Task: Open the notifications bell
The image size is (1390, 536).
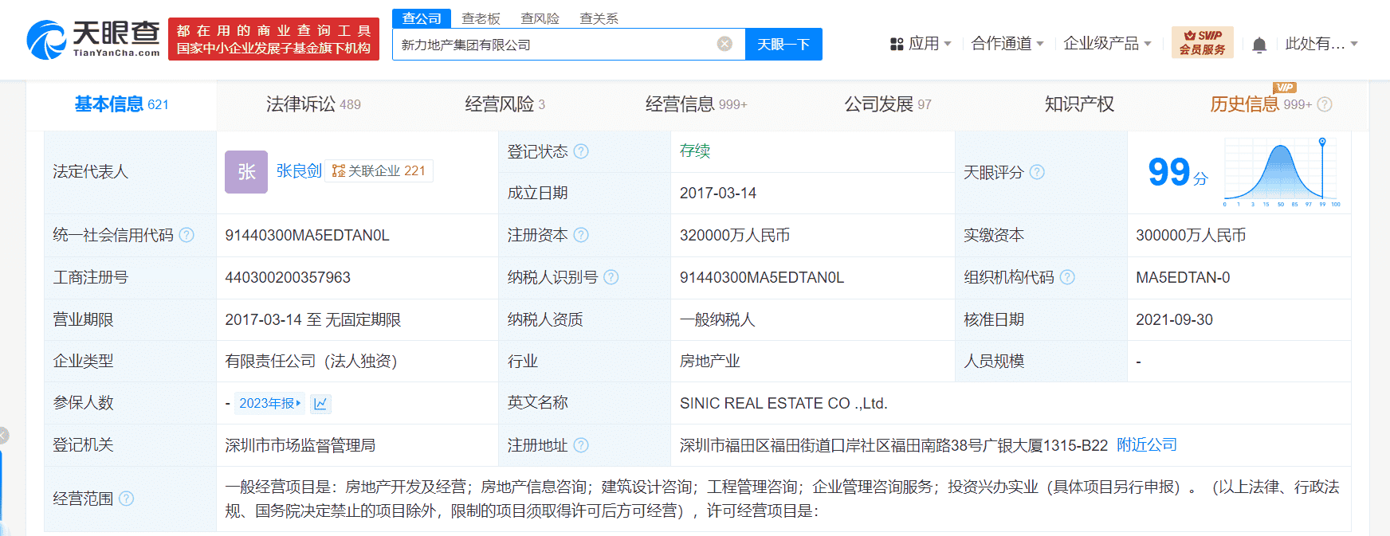Action: click(1259, 45)
